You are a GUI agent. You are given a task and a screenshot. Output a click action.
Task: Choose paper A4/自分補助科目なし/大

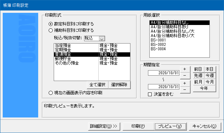[x=179, y=31]
